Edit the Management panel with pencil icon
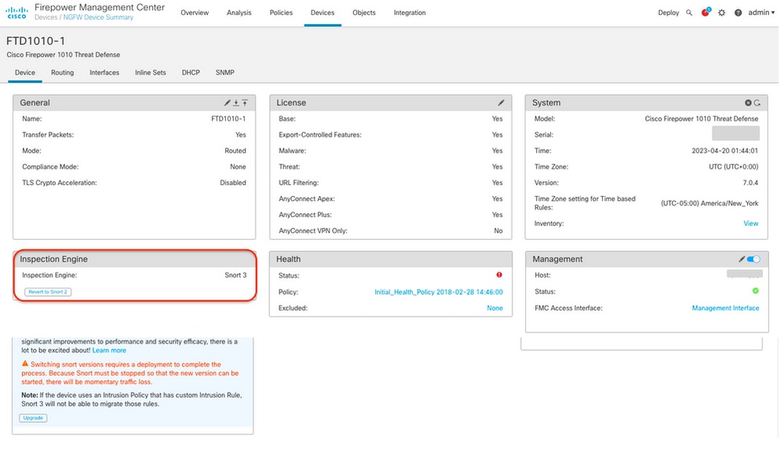 point(742,259)
